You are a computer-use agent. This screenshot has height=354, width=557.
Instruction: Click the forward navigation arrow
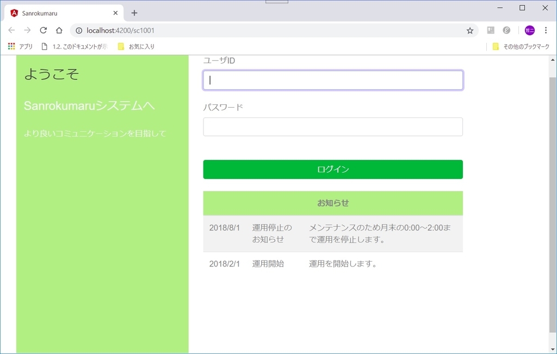coord(27,30)
